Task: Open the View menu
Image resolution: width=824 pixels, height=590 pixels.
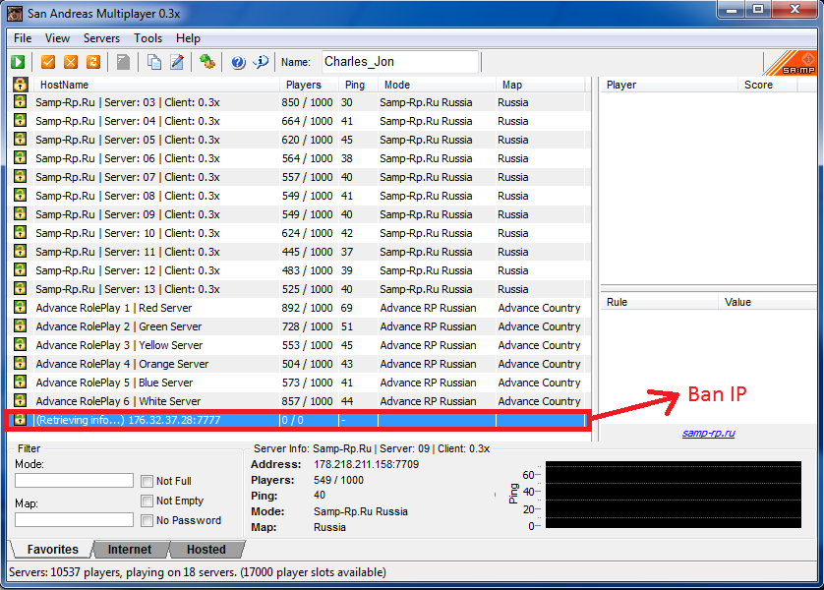Action: click(57, 38)
